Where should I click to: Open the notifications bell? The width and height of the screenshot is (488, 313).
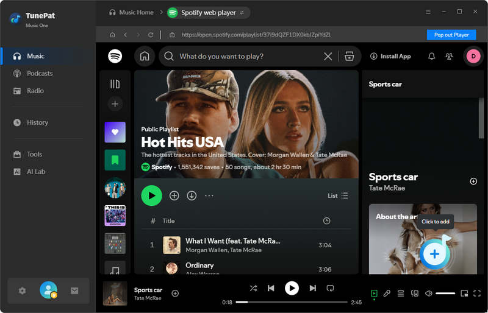[431, 56]
